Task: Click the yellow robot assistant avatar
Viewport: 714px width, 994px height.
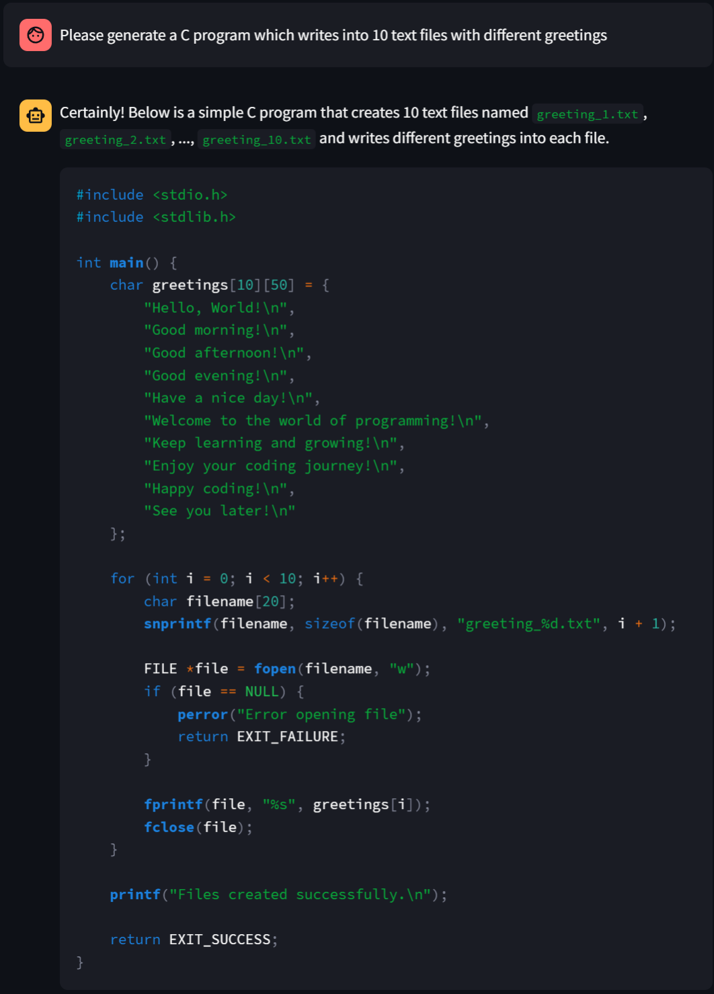Action: coord(35,115)
